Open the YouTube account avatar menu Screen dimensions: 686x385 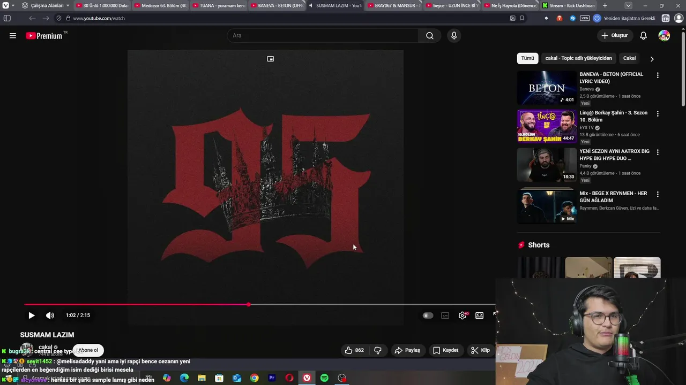click(x=664, y=36)
